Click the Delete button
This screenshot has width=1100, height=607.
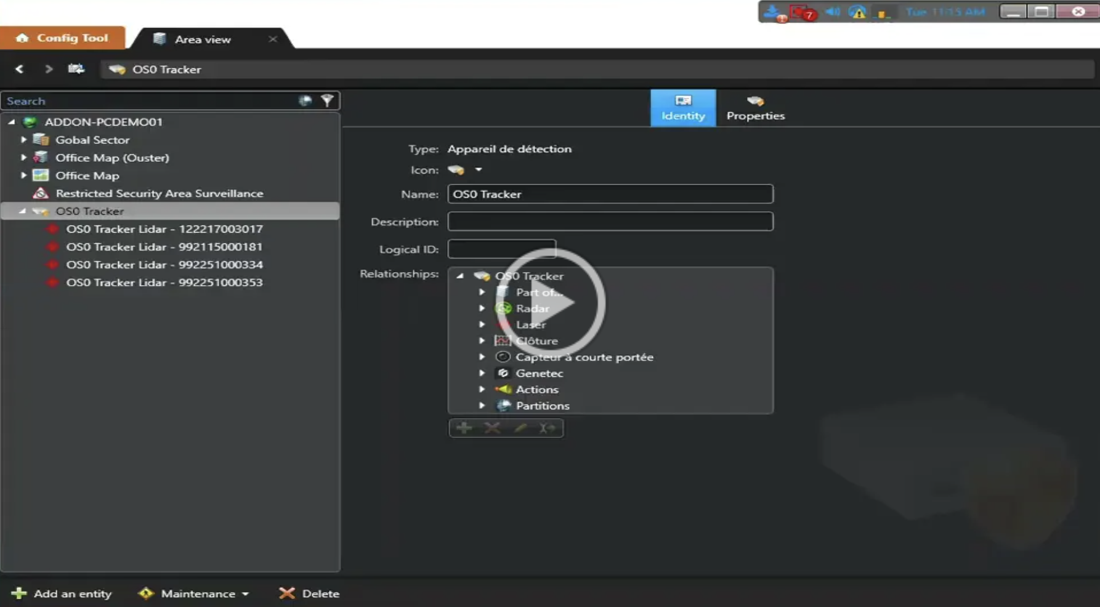click(x=309, y=593)
